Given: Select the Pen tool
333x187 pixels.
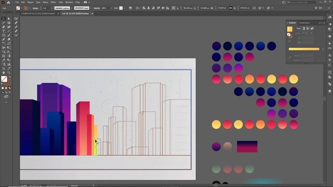Looking at the screenshot, I should pos(4,27).
